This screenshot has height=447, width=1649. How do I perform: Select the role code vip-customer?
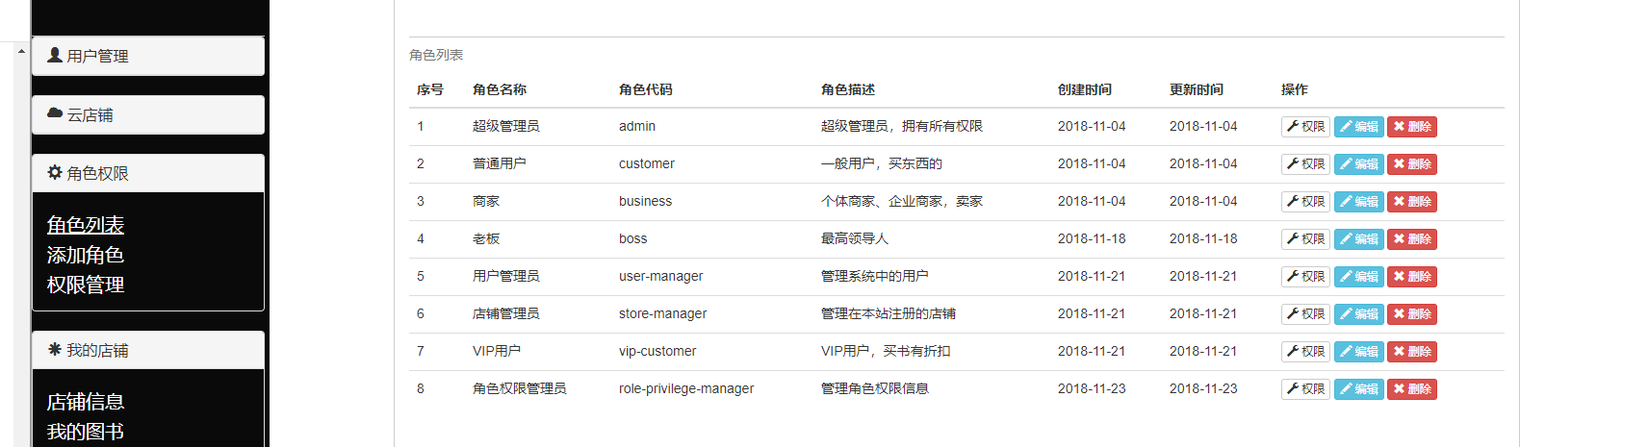tap(657, 351)
